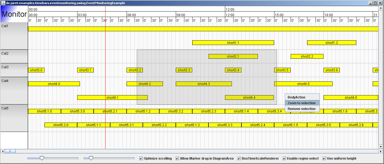Viewport: 384px width, 164px height.
Task: Click the left slider handle at bottom
Action: coord(42,158)
